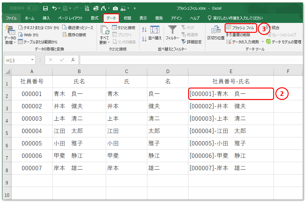The width and height of the screenshot is (306, 203).
Task: Select header cell 社員番号-氏名
Action: coord(231,81)
